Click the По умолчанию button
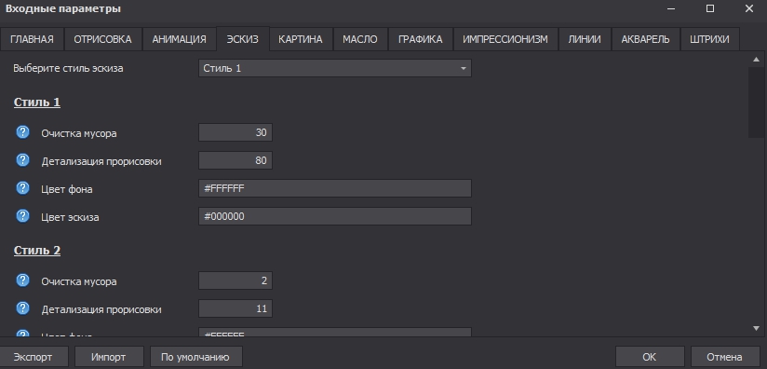Image resolution: width=767 pixels, height=369 pixels. click(195, 357)
